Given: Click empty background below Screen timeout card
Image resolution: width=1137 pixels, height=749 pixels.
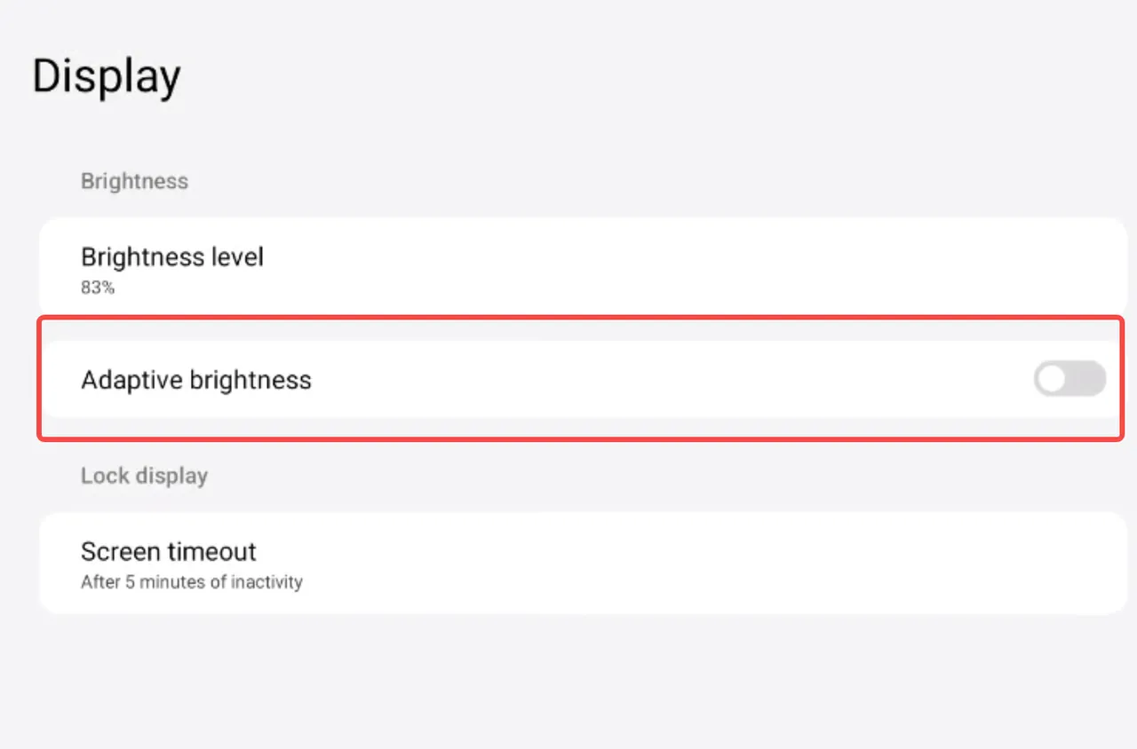Looking at the screenshot, I should [568, 683].
